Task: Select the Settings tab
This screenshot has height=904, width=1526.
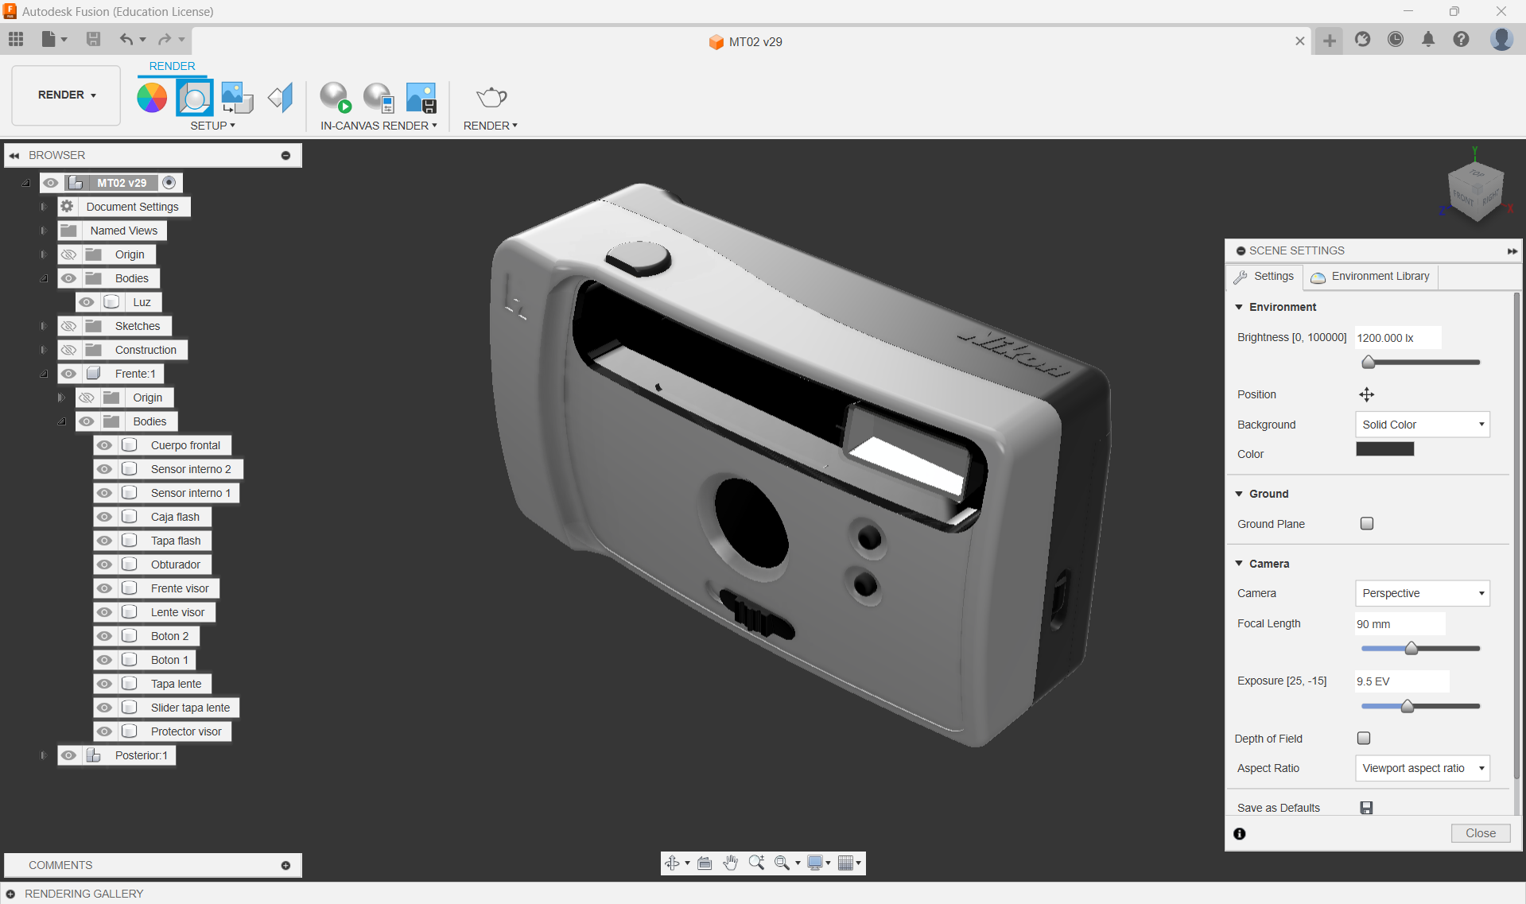Action: pos(1264,277)
